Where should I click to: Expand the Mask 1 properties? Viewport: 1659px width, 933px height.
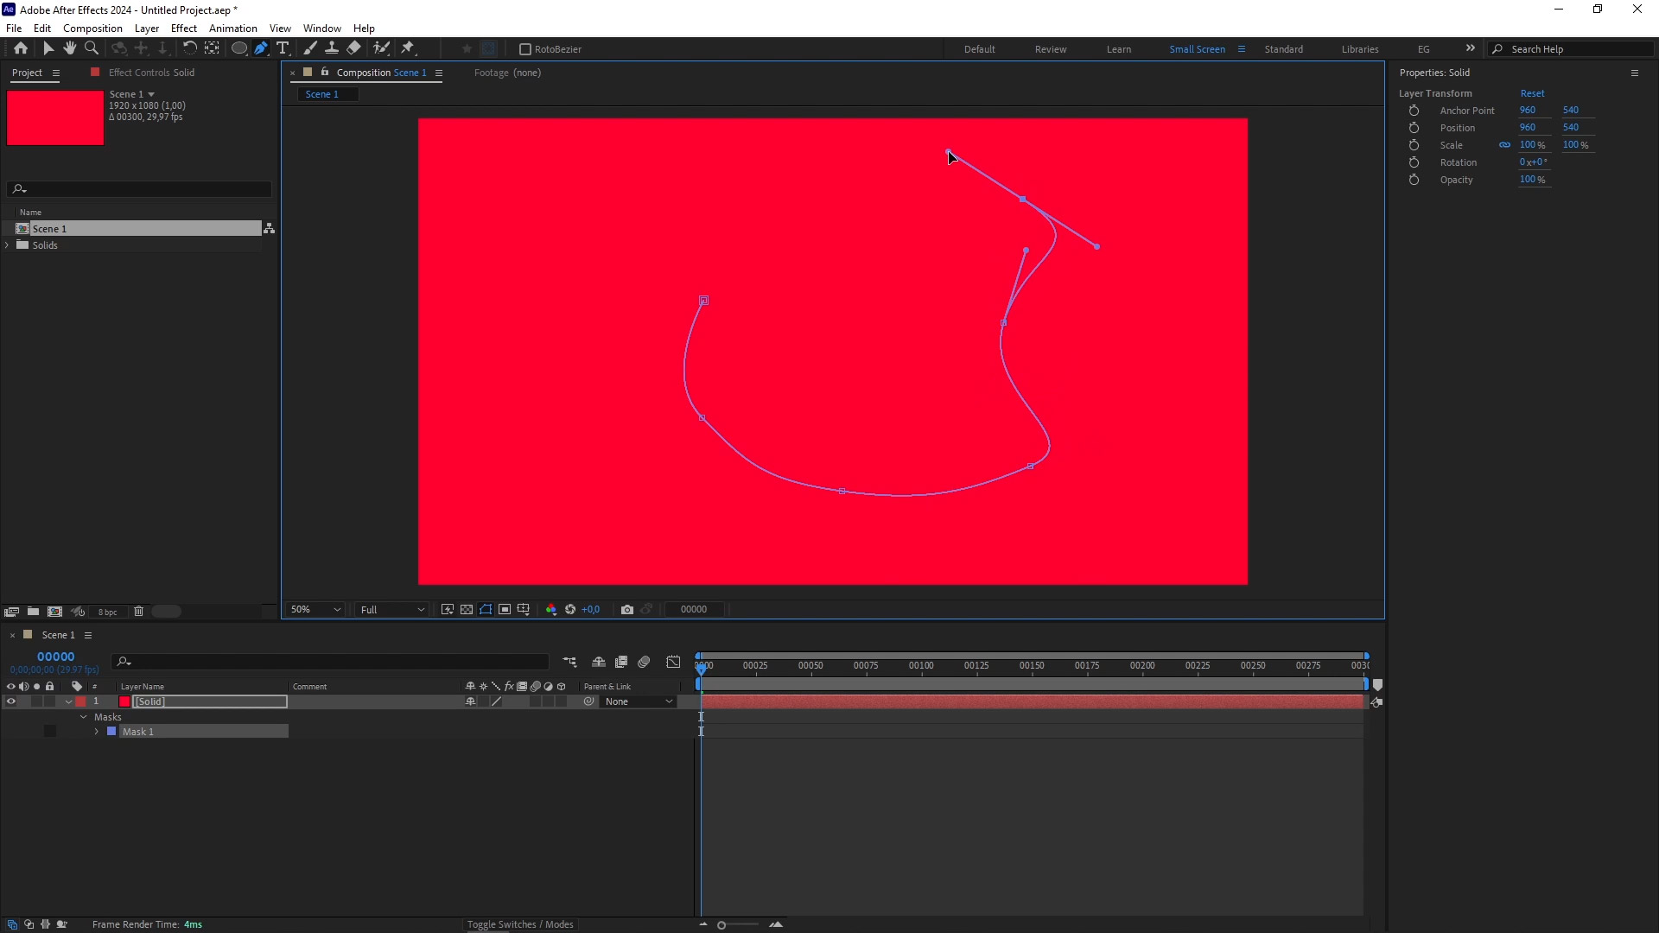coord(97,732)
